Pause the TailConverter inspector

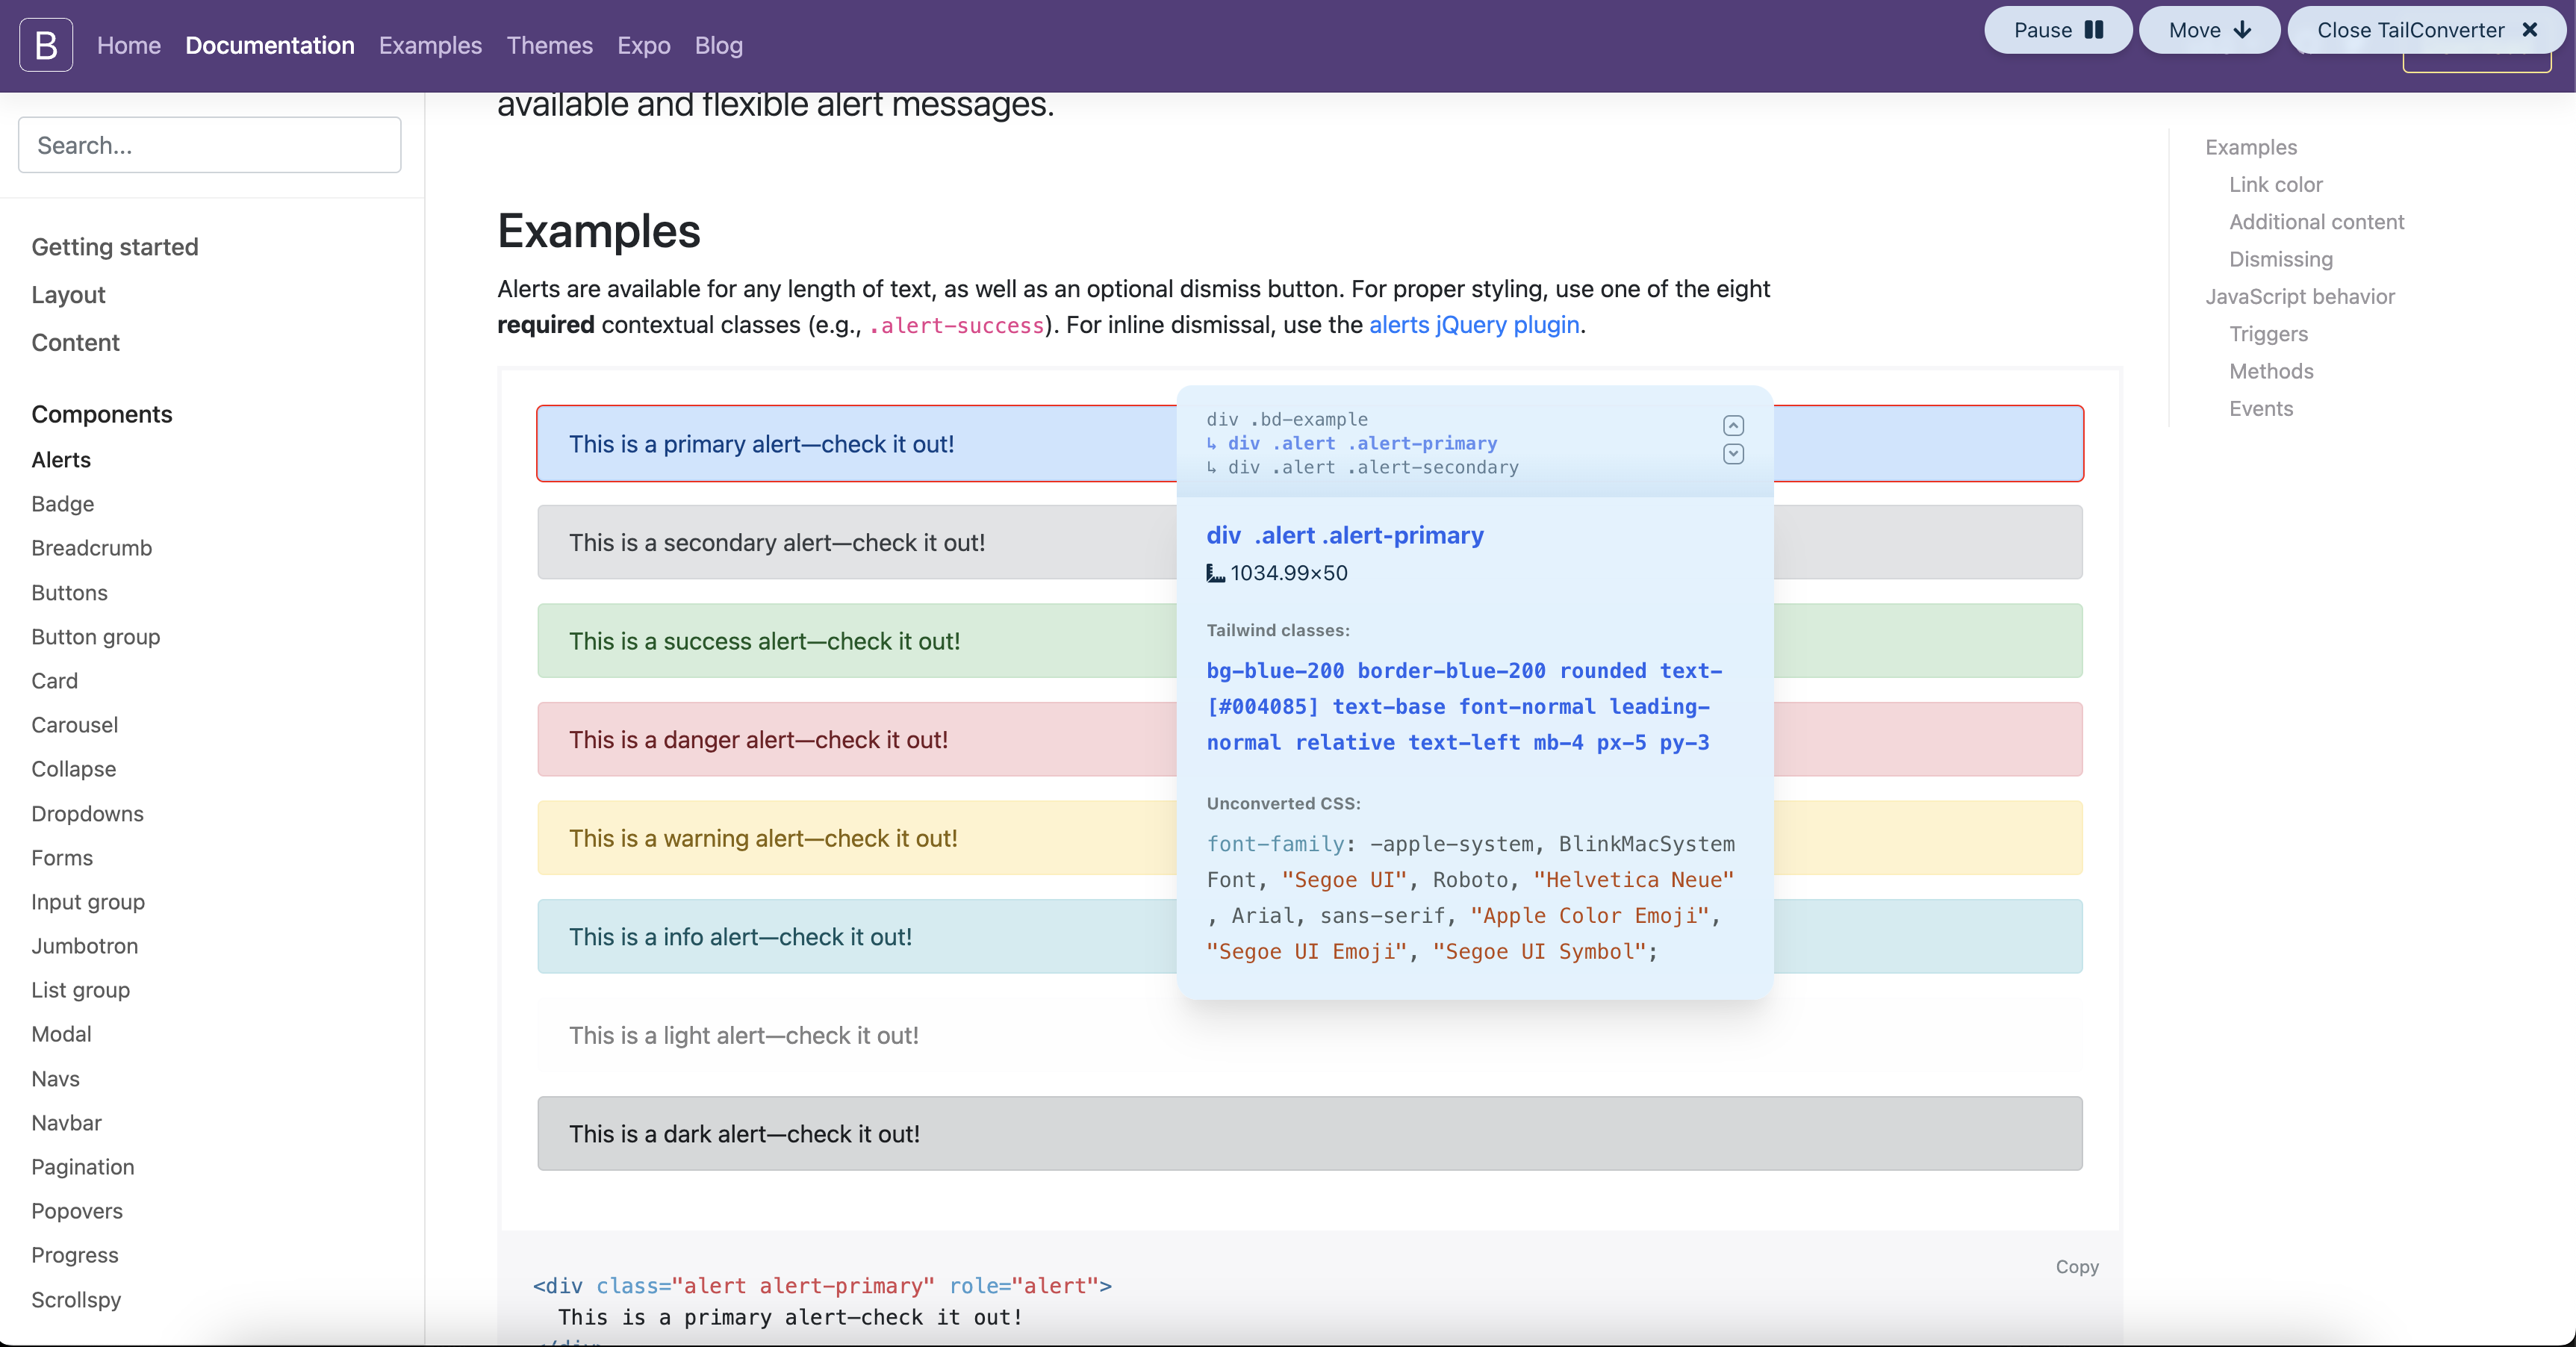(2058, 30)
